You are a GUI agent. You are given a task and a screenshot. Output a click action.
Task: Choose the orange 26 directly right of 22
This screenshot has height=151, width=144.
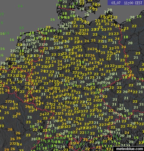(92, 55)
